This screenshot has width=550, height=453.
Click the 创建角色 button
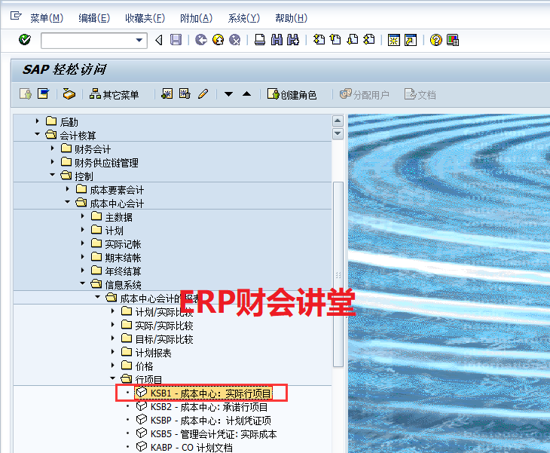pyautogui.click(x=292, y=94)
